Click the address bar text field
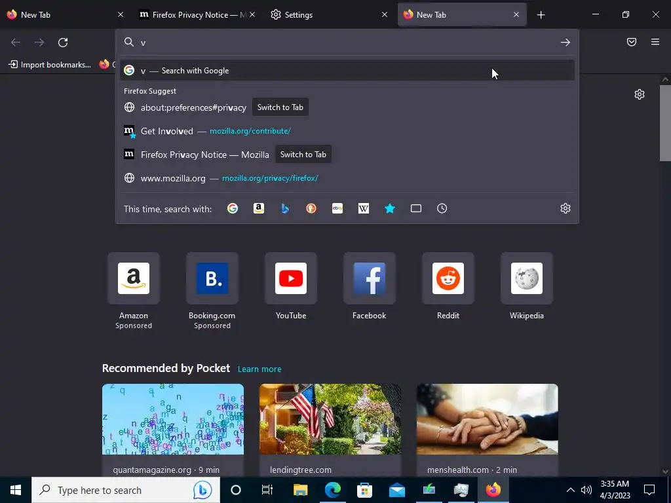The height and width of the screenshot is (503, 671). coord(347,43)
